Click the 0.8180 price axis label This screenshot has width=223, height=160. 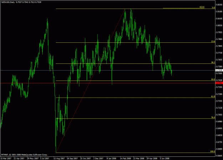(219, 12)
